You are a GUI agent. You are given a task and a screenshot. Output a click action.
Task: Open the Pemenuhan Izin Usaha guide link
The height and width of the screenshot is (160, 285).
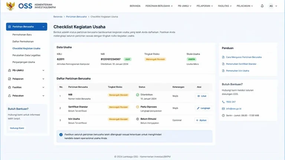pyautogui.click(x=237, y=71)
